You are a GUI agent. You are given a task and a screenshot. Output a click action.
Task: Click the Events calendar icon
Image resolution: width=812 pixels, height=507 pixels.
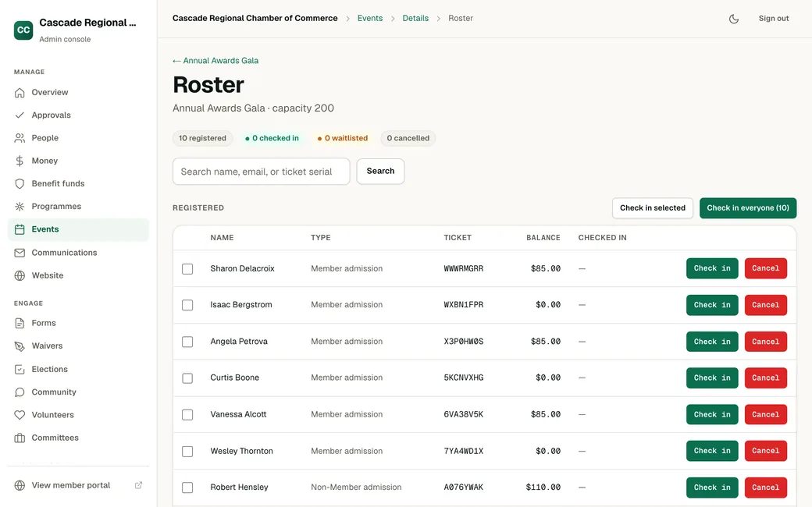20,229
